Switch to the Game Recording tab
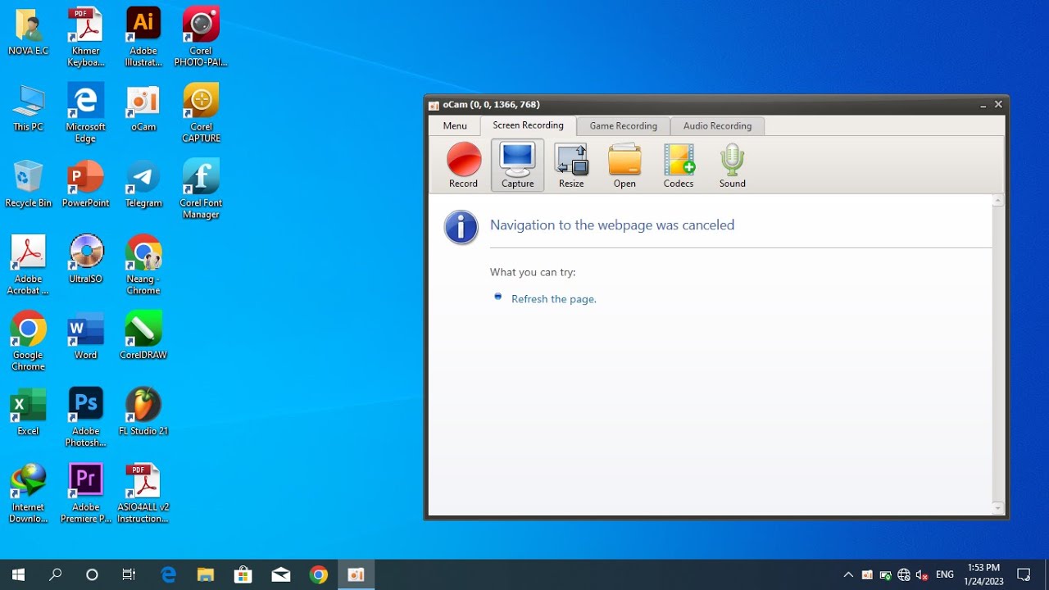Screen dimensions: 1049x590 click(x=624, y=126)
